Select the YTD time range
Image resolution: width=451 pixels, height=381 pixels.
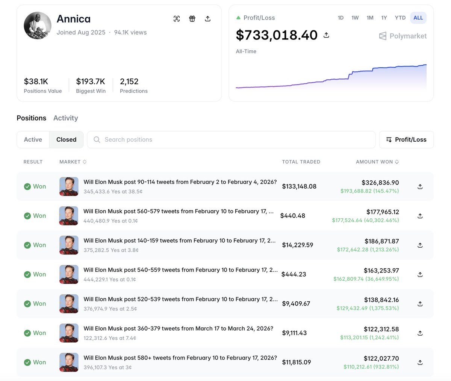coord(400,18)
